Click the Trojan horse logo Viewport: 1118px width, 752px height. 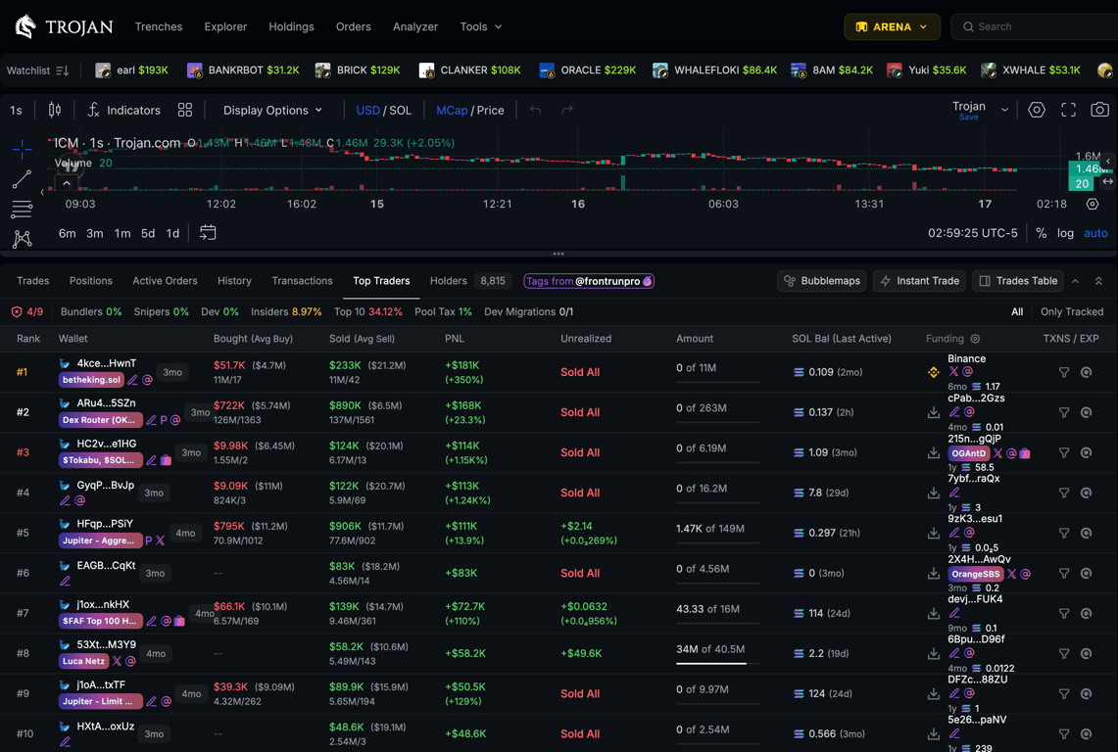click(25, 26)
